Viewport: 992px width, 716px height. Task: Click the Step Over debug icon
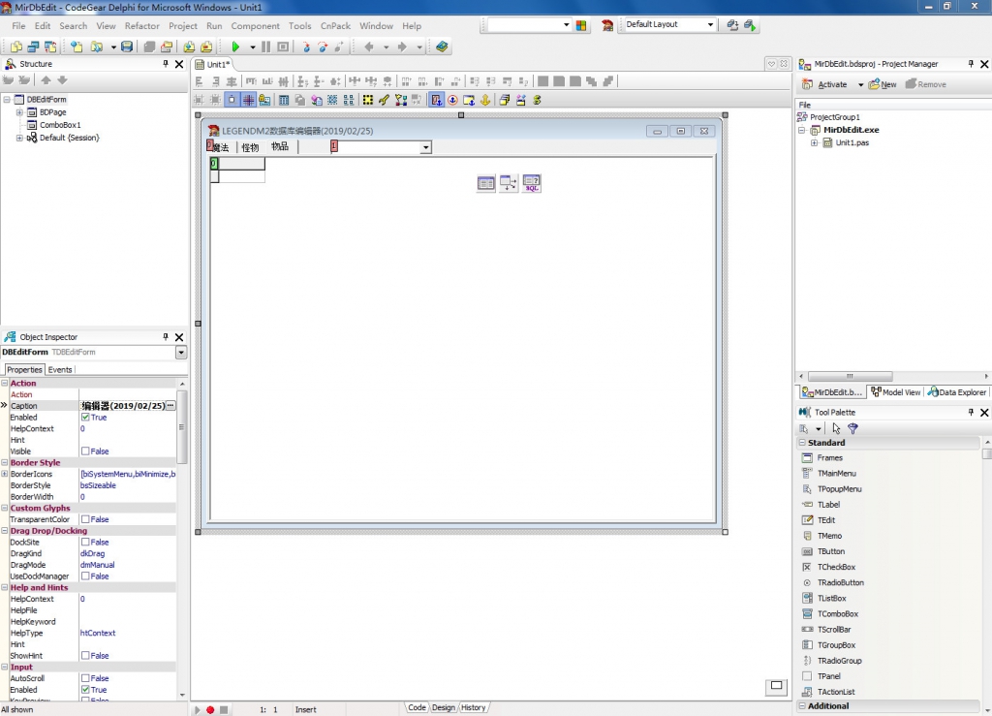323,47
